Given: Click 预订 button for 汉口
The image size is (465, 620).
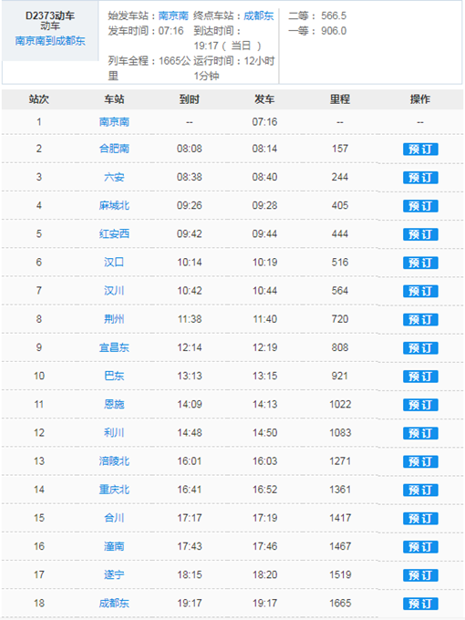Looking at the screenshot, I should (420, 263).
